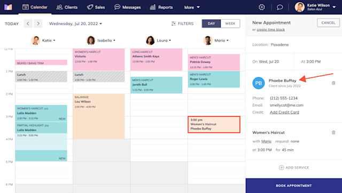Select Lou Wilson's Balayage appointment block
Screen dimensions: 342x193
click(98, 116)
